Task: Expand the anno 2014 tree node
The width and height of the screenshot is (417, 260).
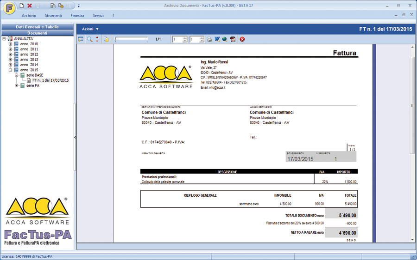Action: coord(11,65)
